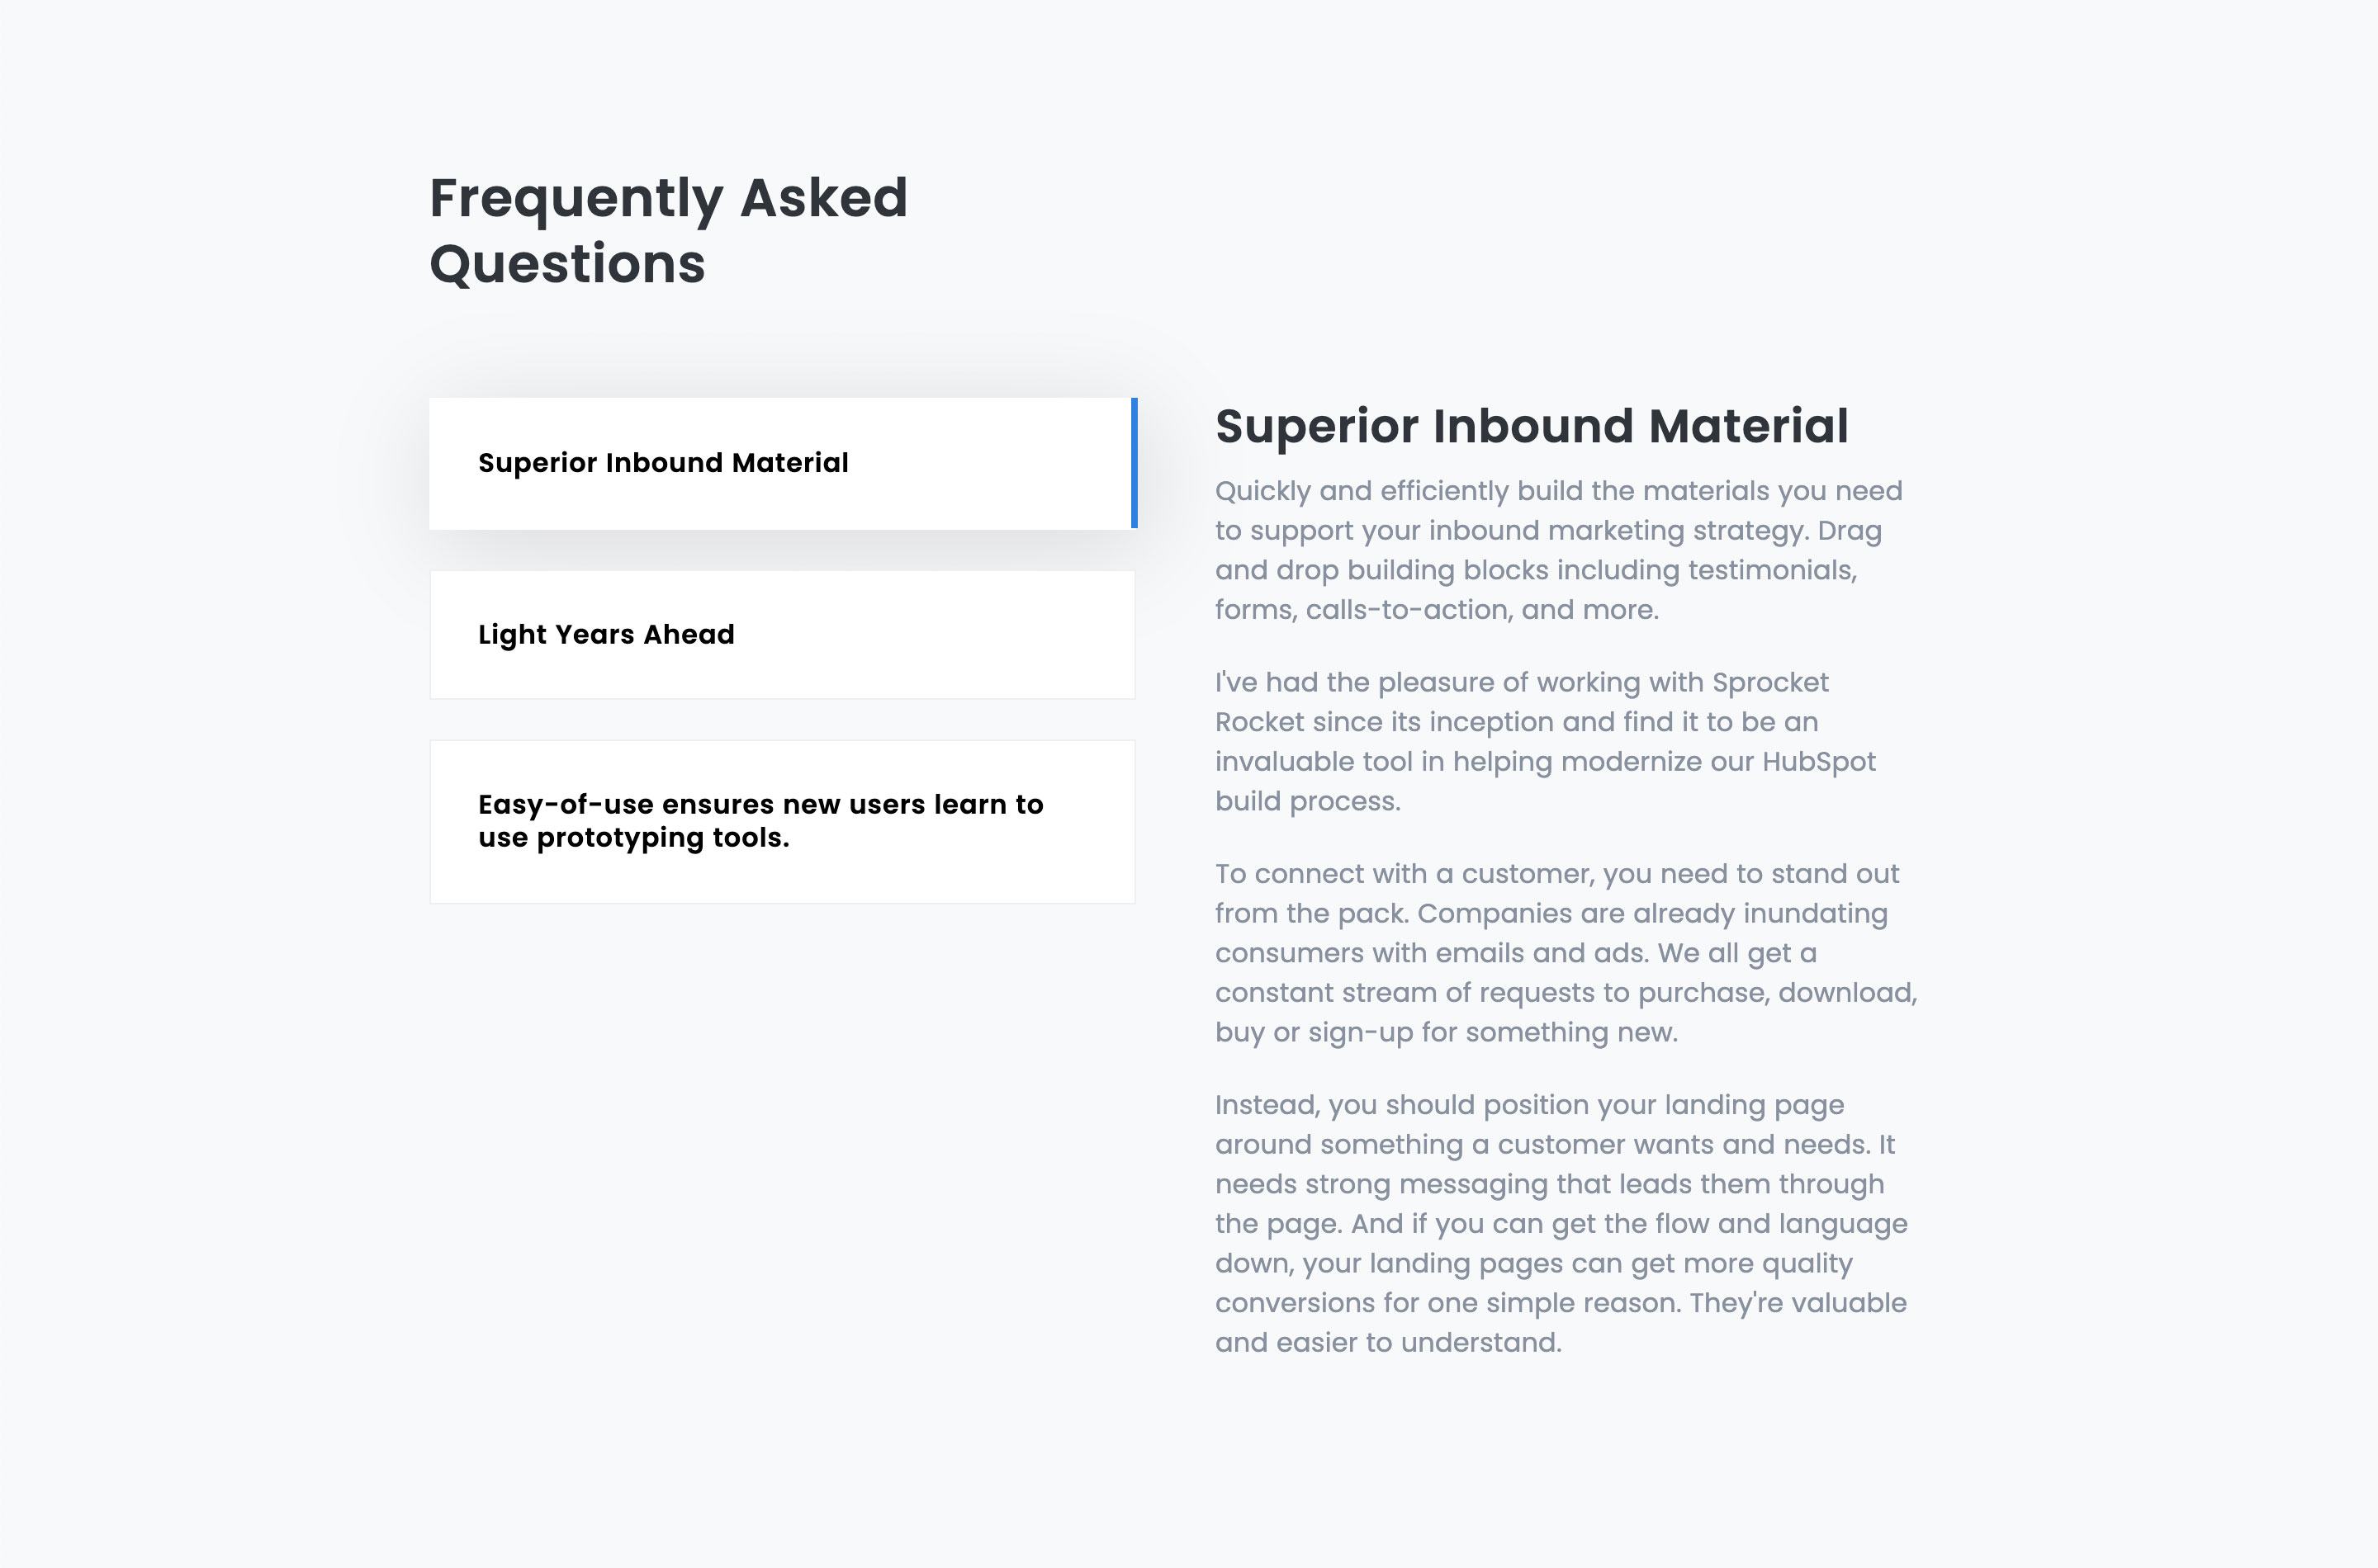Click the sign-up text in third paragraph
The image size is (2378, 1568).
(x=1375, y=1033)
